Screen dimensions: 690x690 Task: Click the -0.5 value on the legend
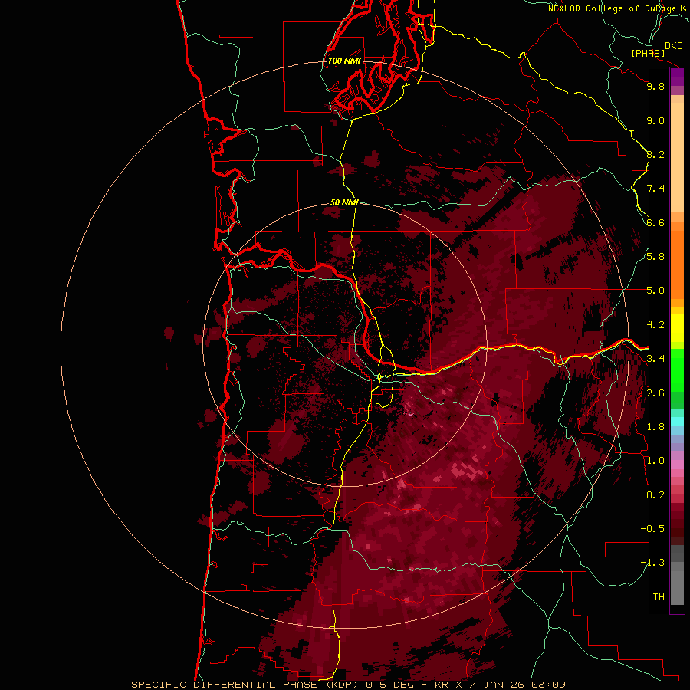(x=652, y=529)
